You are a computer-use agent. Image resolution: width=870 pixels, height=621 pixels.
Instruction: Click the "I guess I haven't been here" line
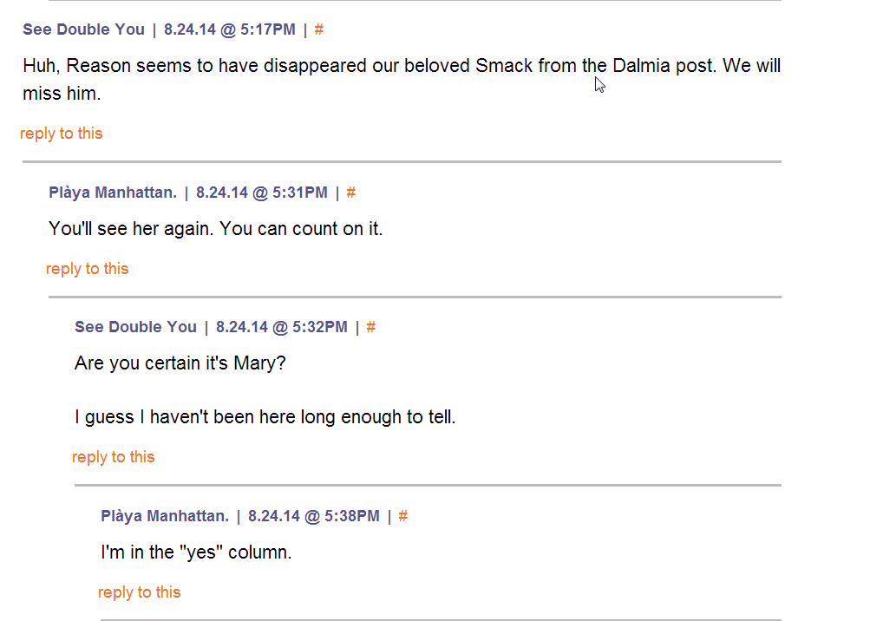click(x=265, y=417)
